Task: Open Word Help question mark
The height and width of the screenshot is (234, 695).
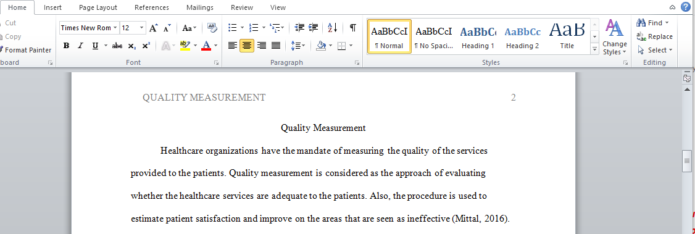Action: tap(686, 7)
